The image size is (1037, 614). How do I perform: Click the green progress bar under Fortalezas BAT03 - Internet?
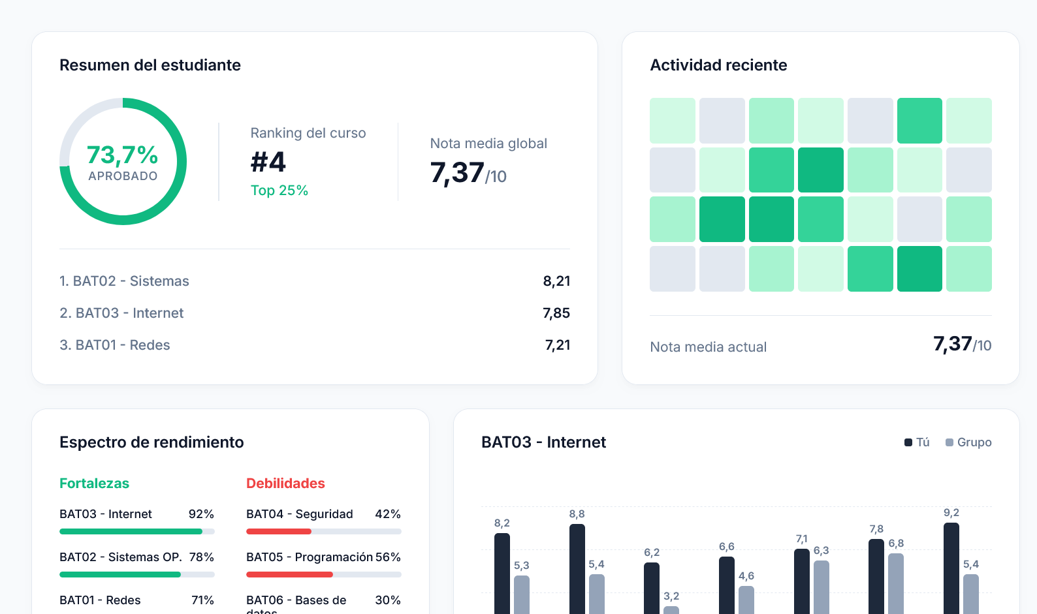[x=136, y=531]
